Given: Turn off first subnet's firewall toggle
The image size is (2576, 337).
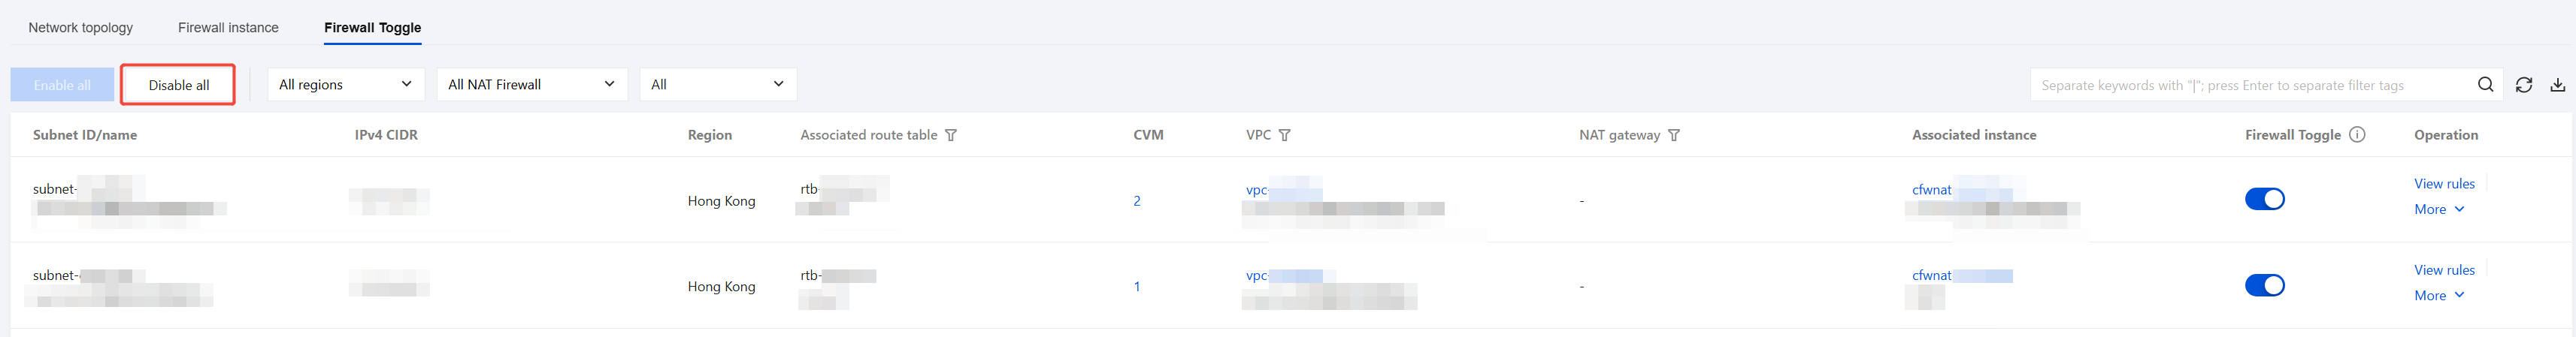Looking at the screenshot, I should pyautogui.click(x=2264, y=200).
